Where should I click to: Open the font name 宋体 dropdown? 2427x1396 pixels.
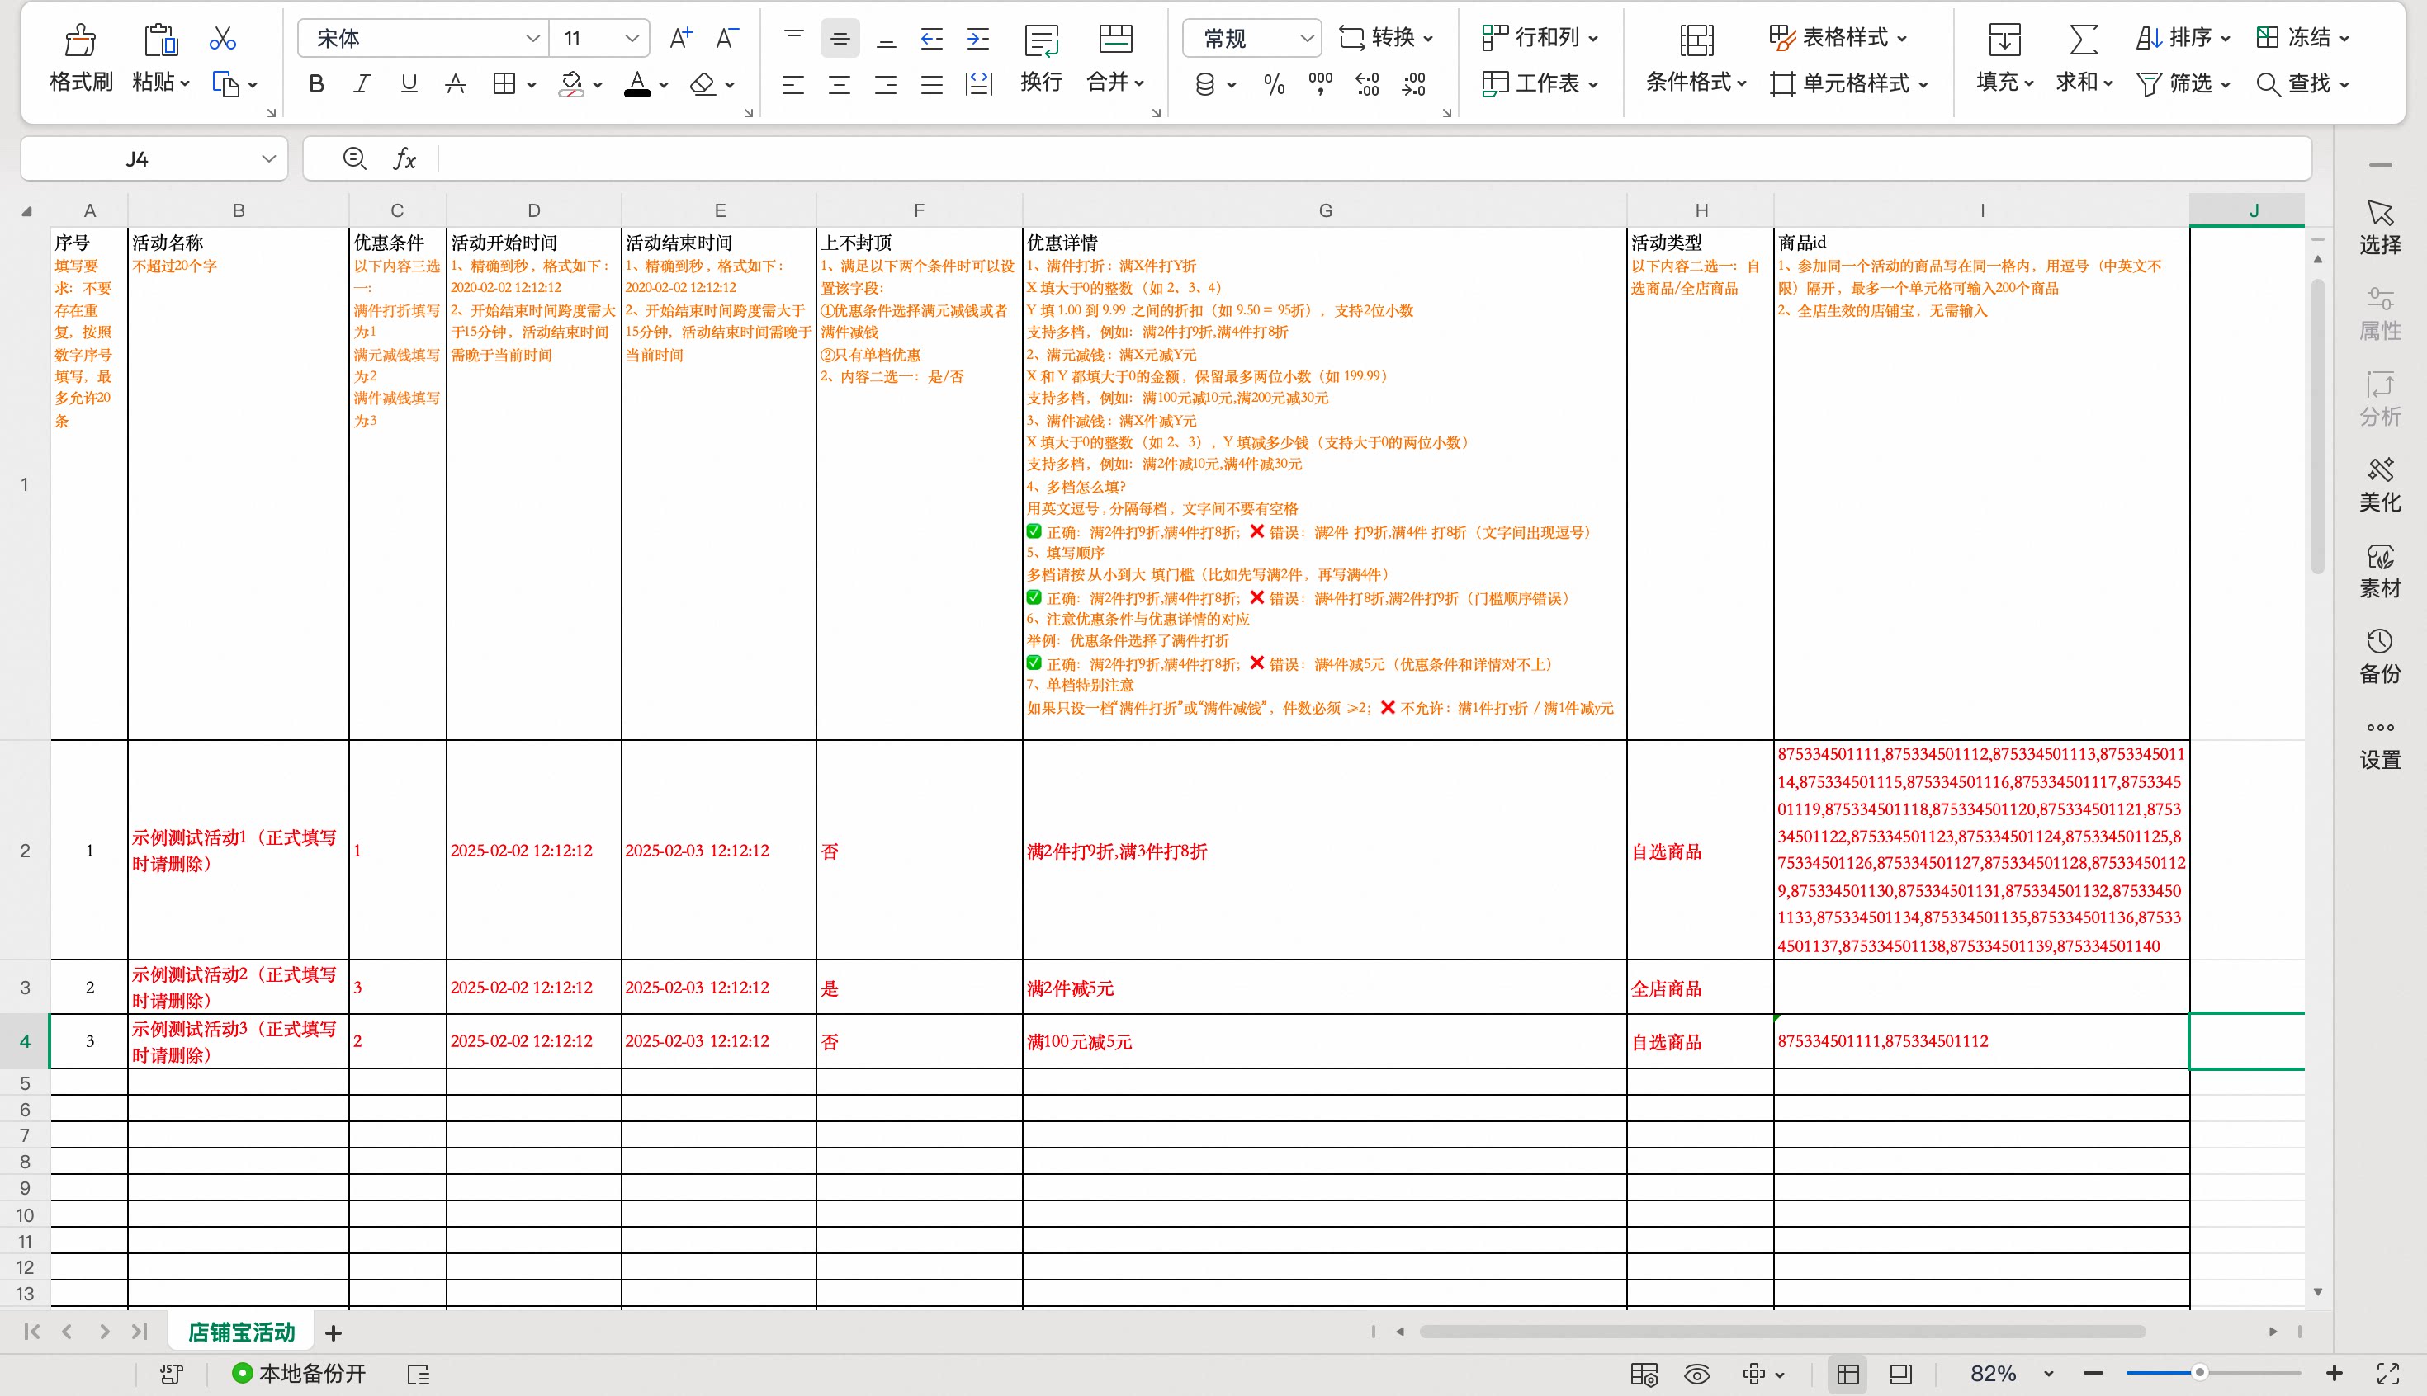(x=532, y=38)
